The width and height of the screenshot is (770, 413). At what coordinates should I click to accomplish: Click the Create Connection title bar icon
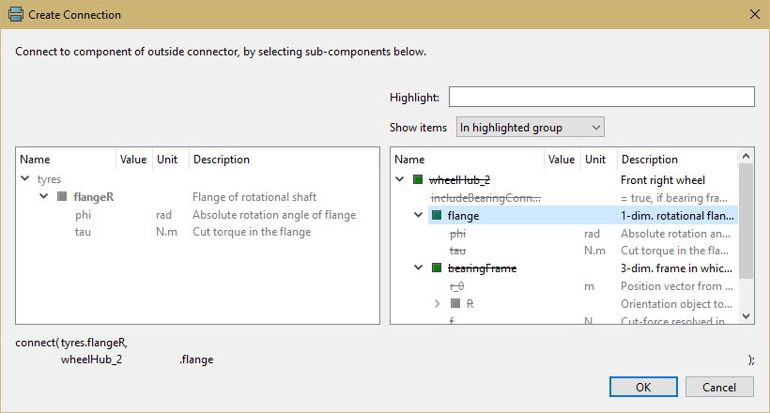tap(16, 15)
